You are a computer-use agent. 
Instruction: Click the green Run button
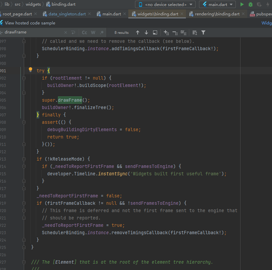242,5
